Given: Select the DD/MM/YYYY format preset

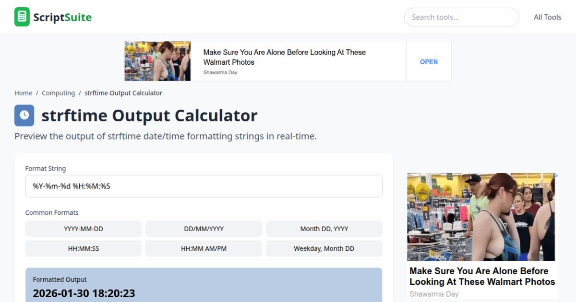Looking at the screenshot, I should tap(204, 229).
